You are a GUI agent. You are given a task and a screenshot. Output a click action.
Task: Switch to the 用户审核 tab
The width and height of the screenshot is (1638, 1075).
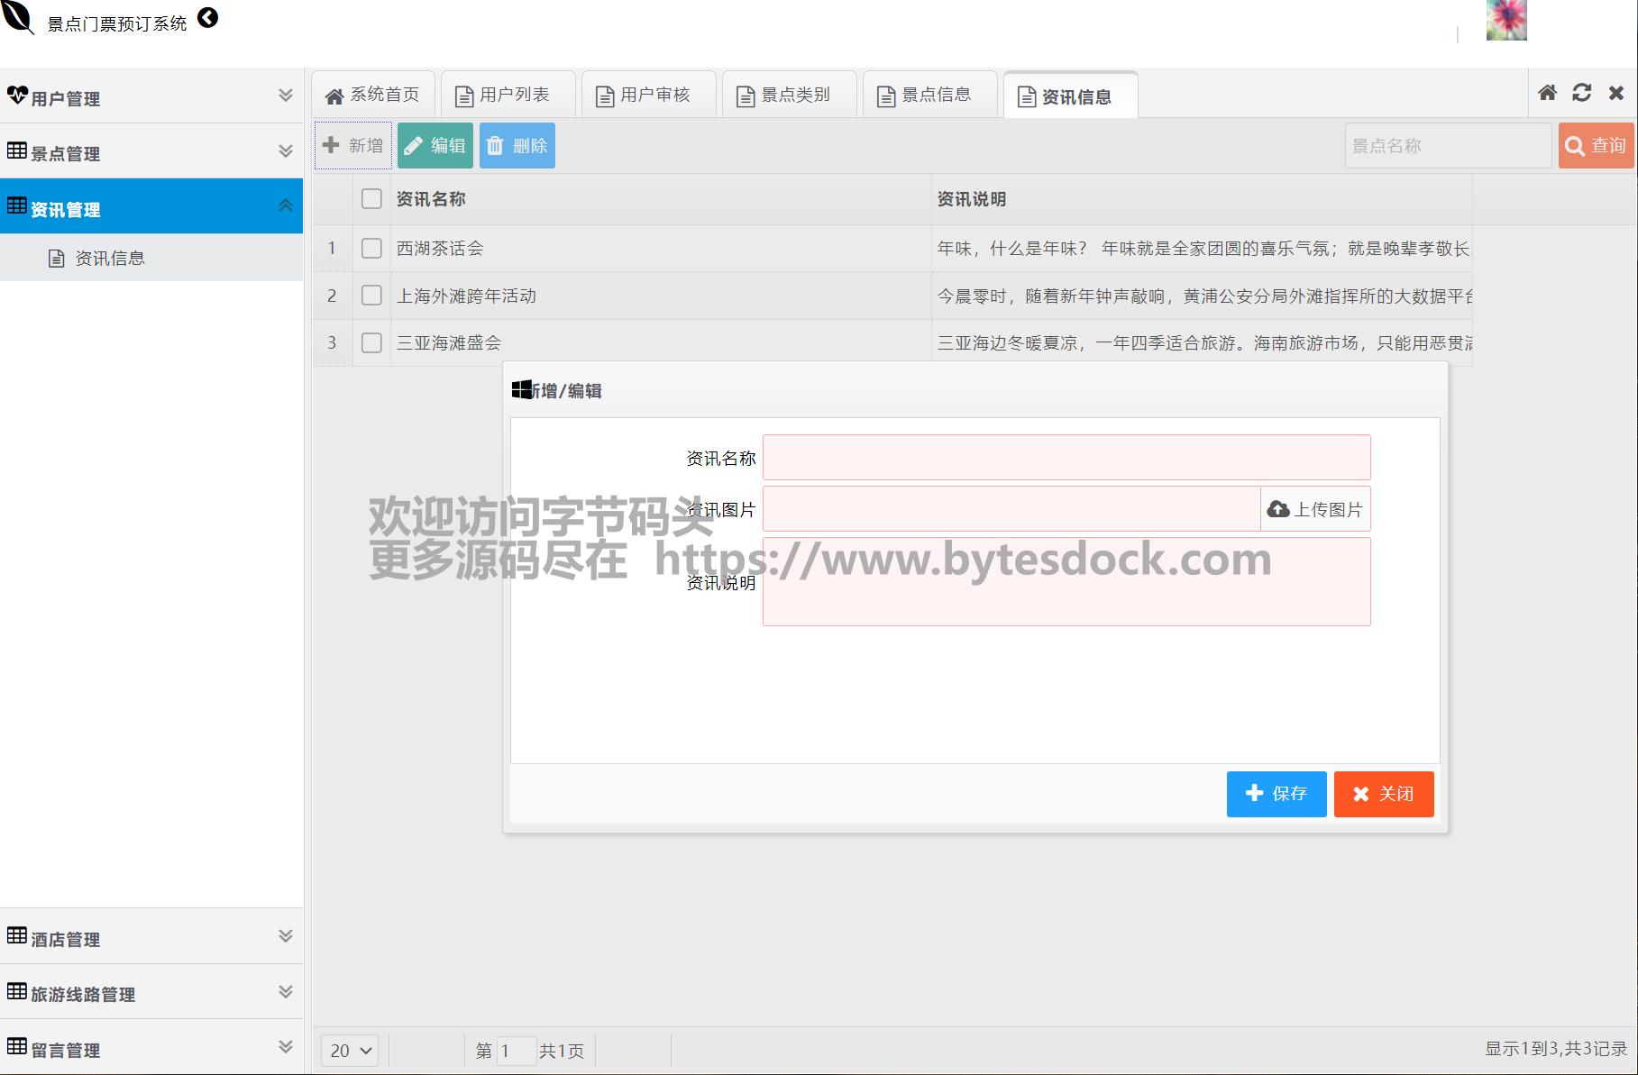648,96
